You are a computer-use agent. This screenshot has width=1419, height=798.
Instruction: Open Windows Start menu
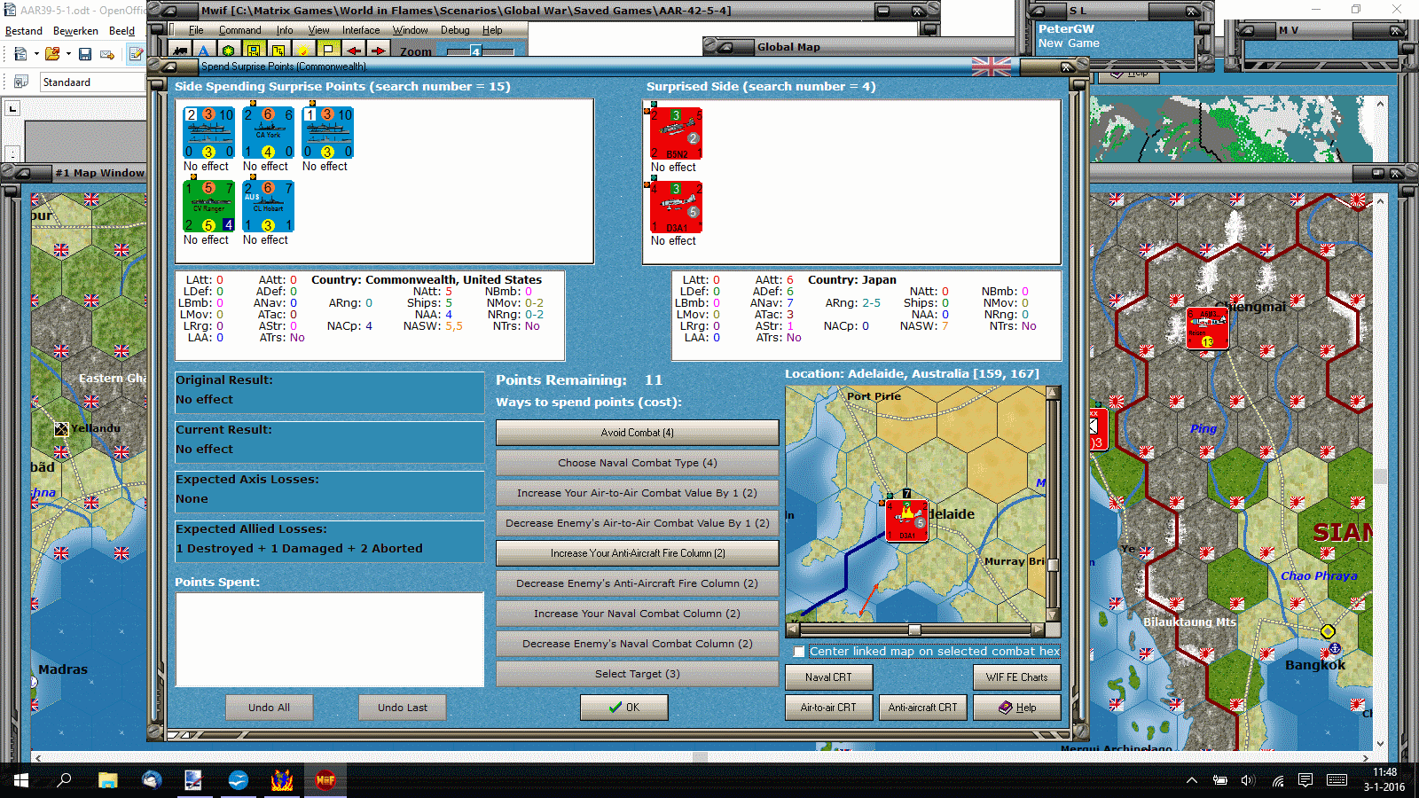[21, 780]
